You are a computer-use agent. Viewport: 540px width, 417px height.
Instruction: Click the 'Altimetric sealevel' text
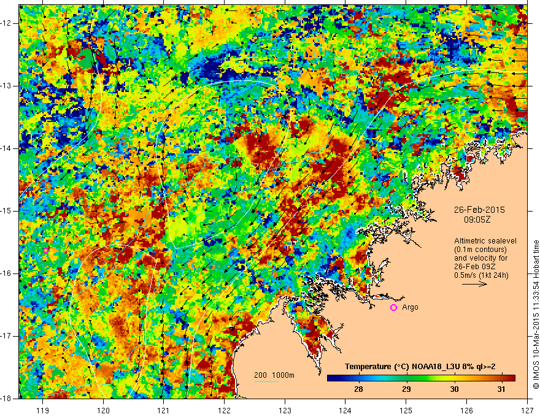485,241
